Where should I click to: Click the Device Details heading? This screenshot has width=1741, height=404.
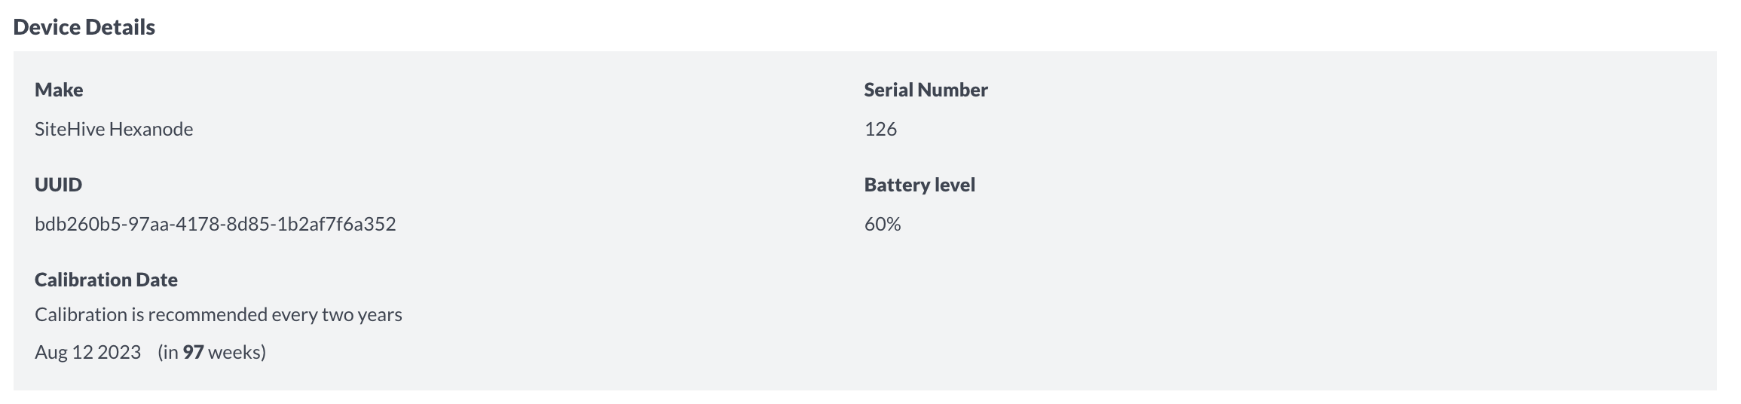pos(84,27)
